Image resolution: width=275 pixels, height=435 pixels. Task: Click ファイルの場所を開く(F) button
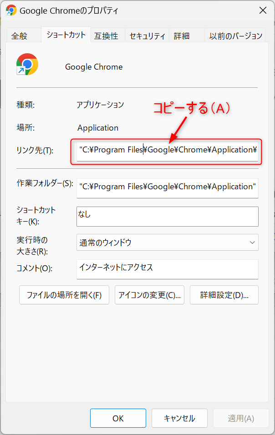pyautogui.click(x=64, y=295)
